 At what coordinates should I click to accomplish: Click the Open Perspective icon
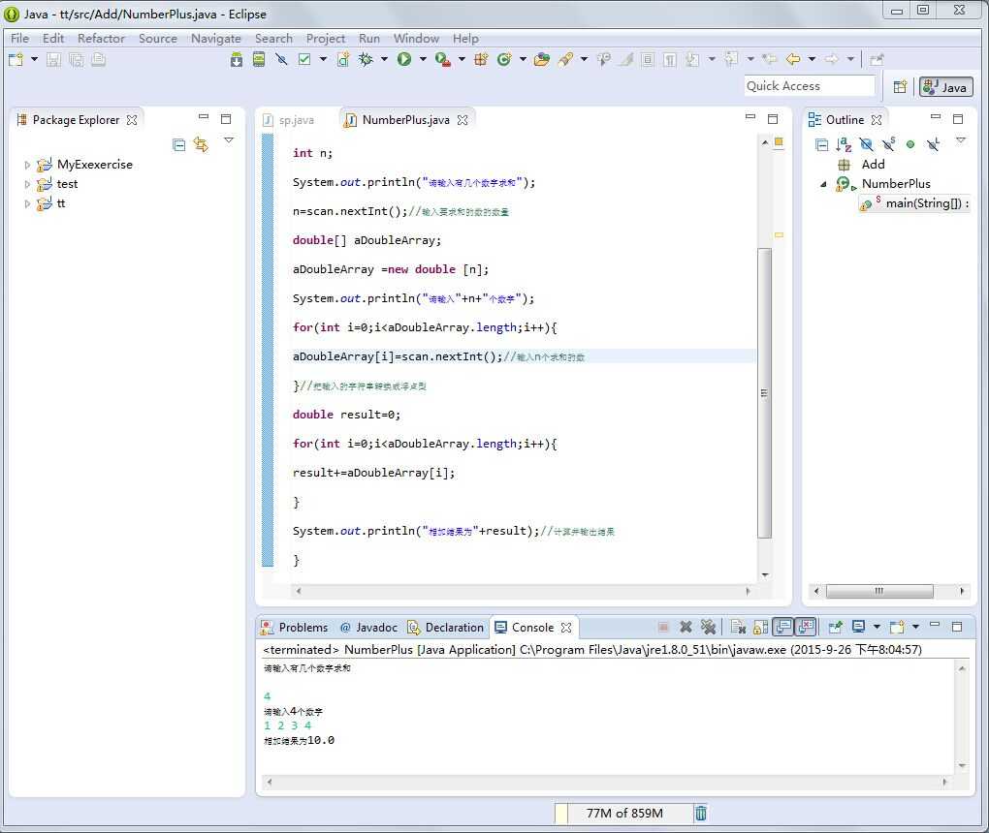900,86
